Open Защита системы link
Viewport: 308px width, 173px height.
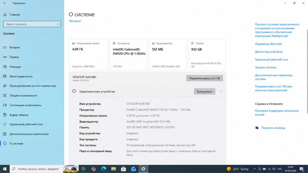[x=265, y=67]
